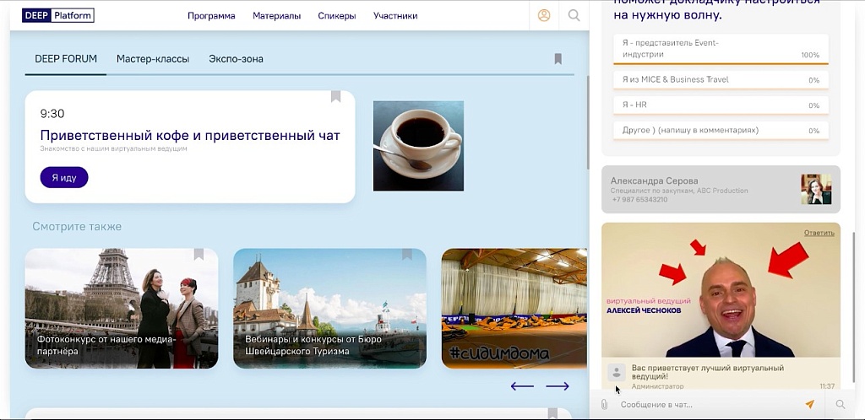This screenshot has width=865, height=420.
Task: Click the Ответить link
Action: pos(819,233)
